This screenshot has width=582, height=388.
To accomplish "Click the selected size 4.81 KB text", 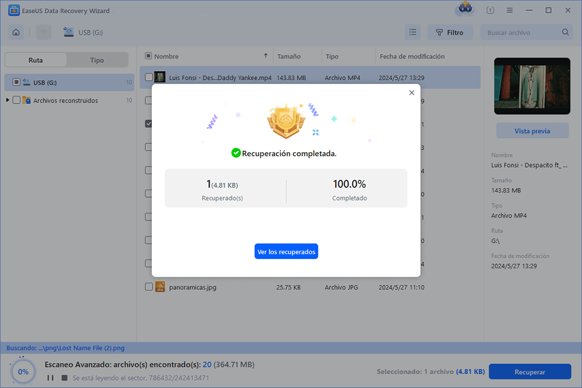I will (x=470, y=372).
